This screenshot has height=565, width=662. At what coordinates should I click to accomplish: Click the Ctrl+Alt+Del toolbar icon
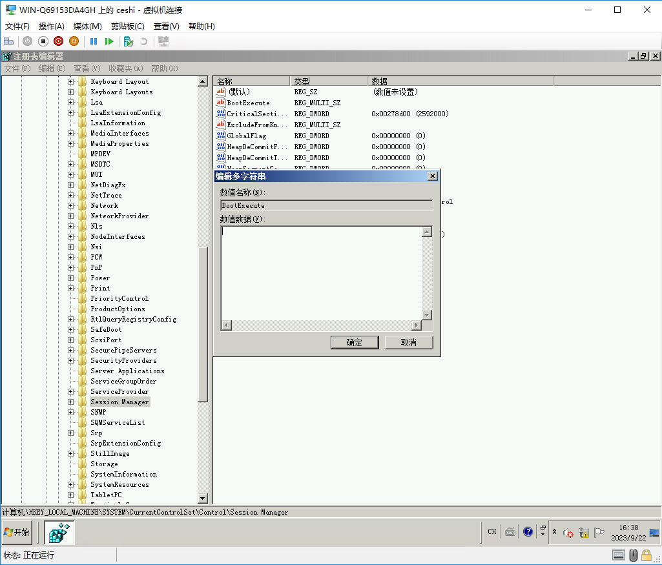(x=9, y=41)
